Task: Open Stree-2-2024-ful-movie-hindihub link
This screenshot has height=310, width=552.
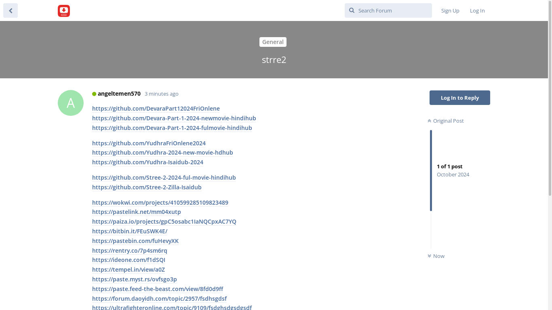Action: pos(164,178)
